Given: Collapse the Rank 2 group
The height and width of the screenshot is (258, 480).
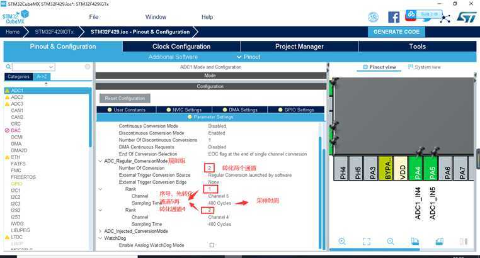Looking at the screenshot, I should 100,210.
